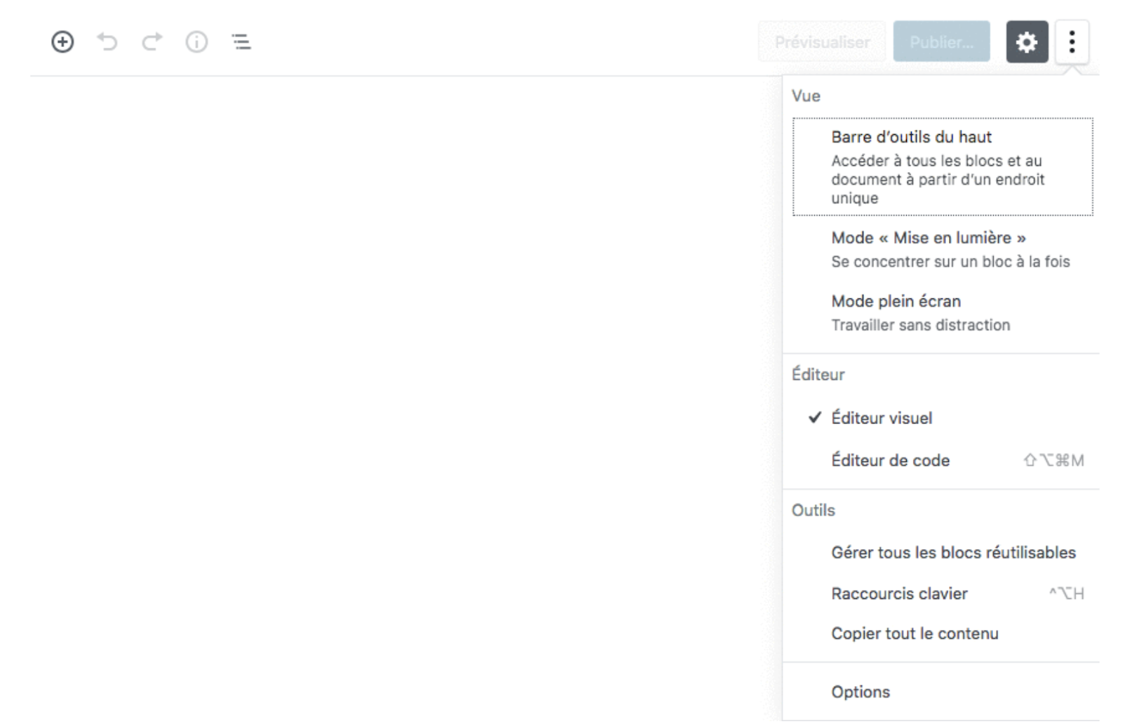Select Éditeur visuel option
Image resolution: width=1123 pixels, height=724 pixels.
[882, 418]
